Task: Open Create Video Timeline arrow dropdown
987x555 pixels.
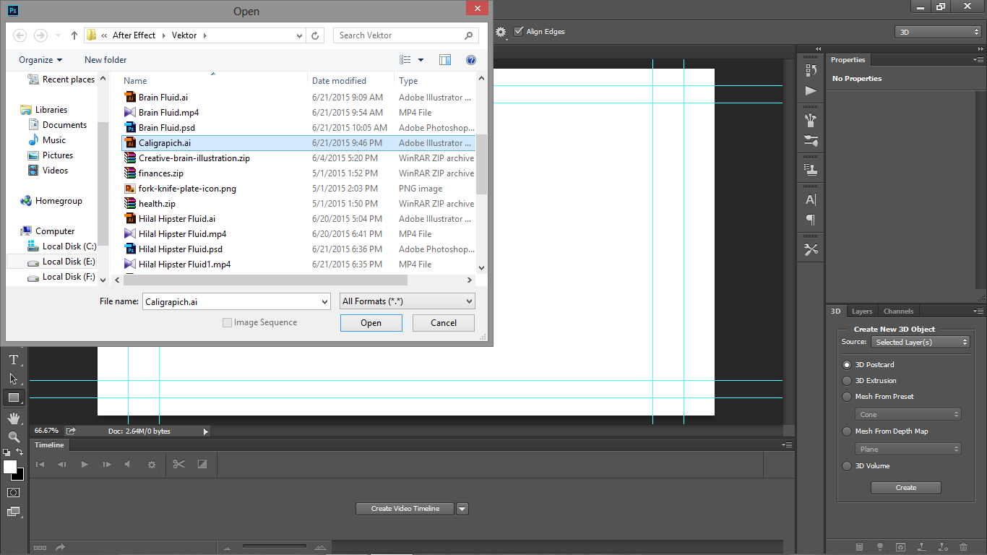Action: click(462, 509)
